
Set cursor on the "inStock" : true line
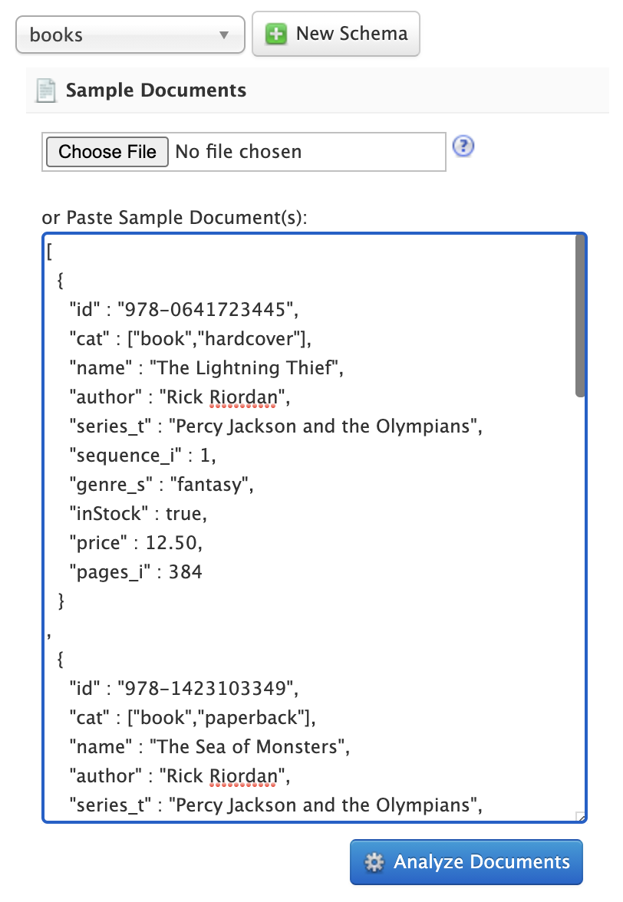pyautogui.click(x=138, y=514)
